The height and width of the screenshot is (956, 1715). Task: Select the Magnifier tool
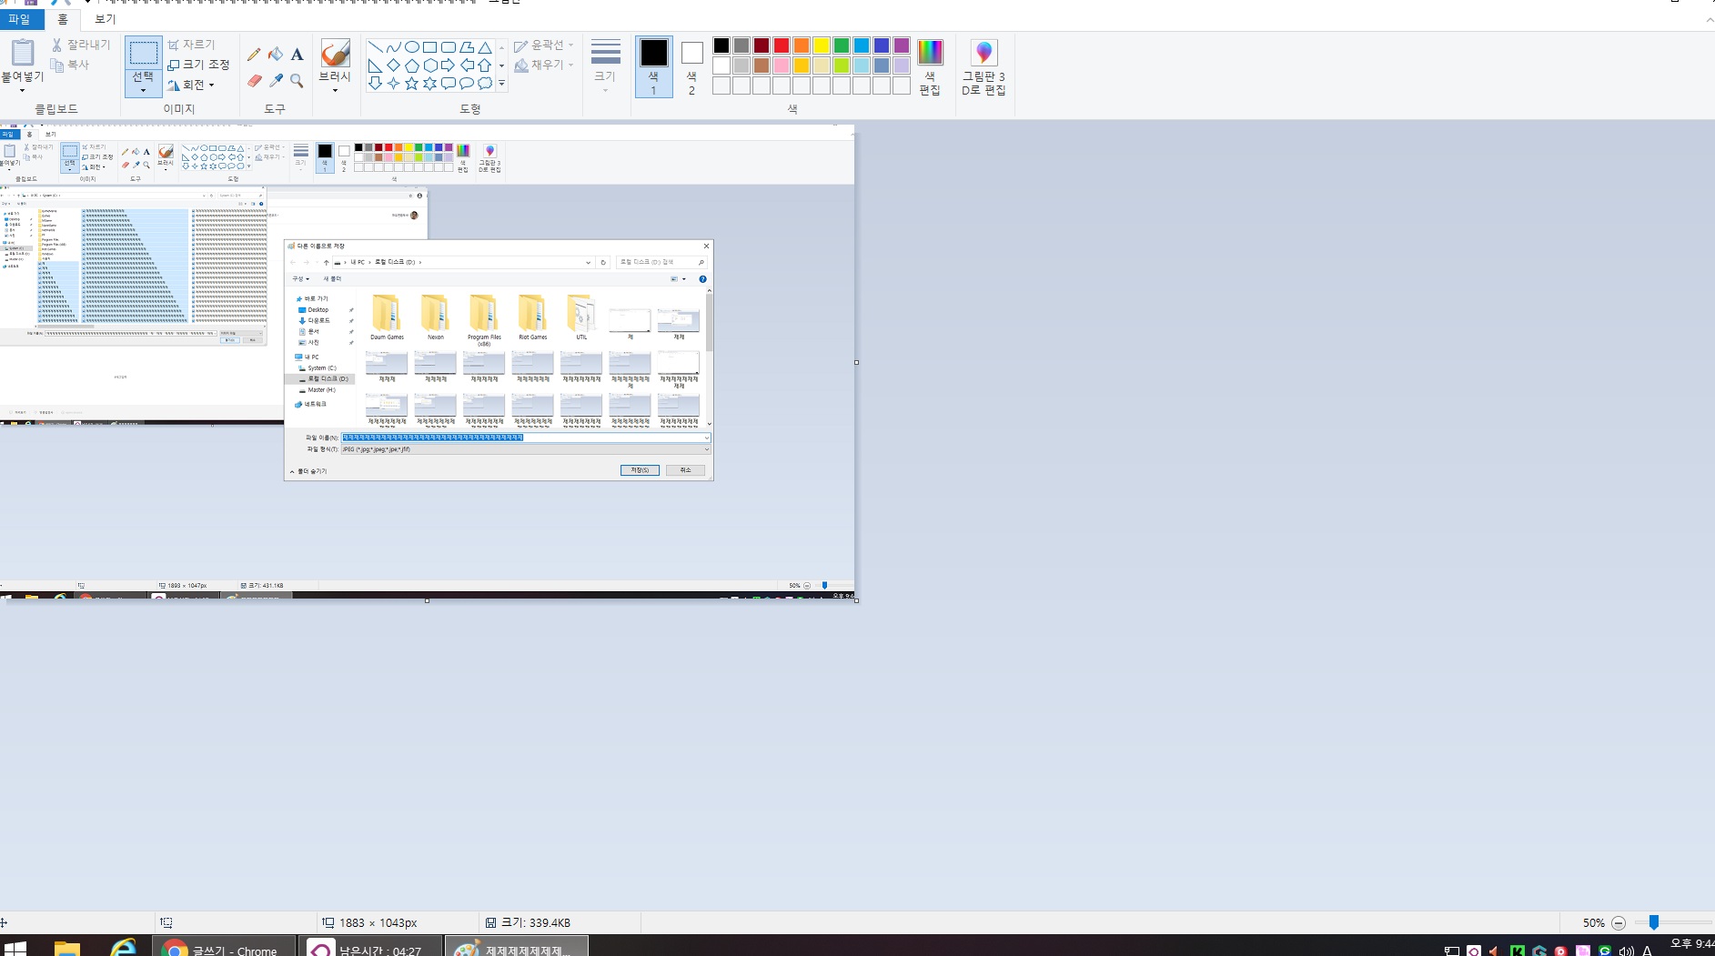[x=297, y=81]
